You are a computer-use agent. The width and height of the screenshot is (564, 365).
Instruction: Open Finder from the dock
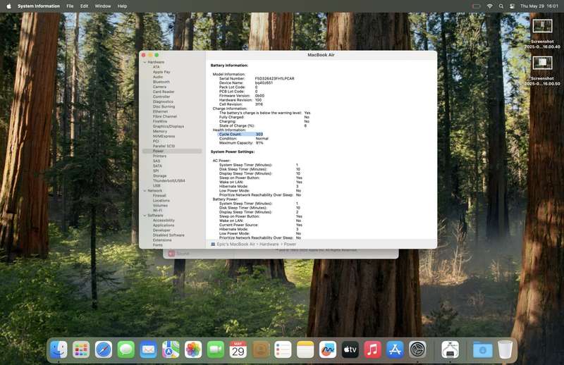(x=59, y=349)
